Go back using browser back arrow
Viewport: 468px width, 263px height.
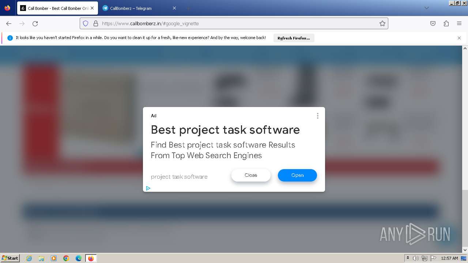pos(9,23)
